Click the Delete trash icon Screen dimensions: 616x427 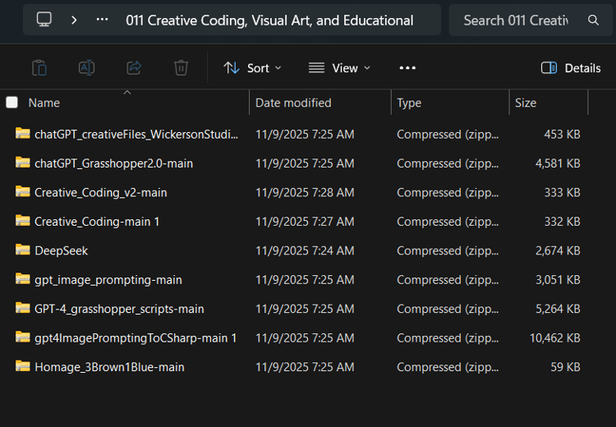point(182,68)
